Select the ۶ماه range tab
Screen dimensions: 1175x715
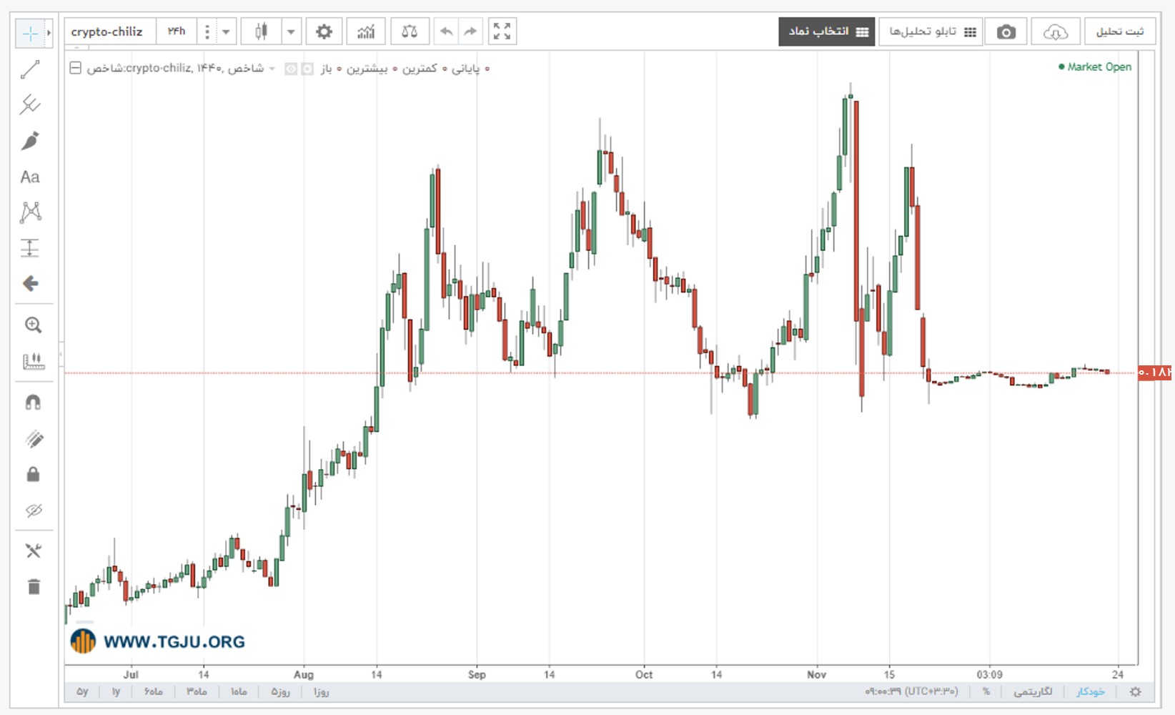[154, 691]
